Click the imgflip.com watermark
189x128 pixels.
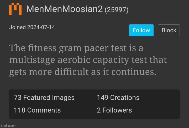pyautogui.click(x=8, y=126)
